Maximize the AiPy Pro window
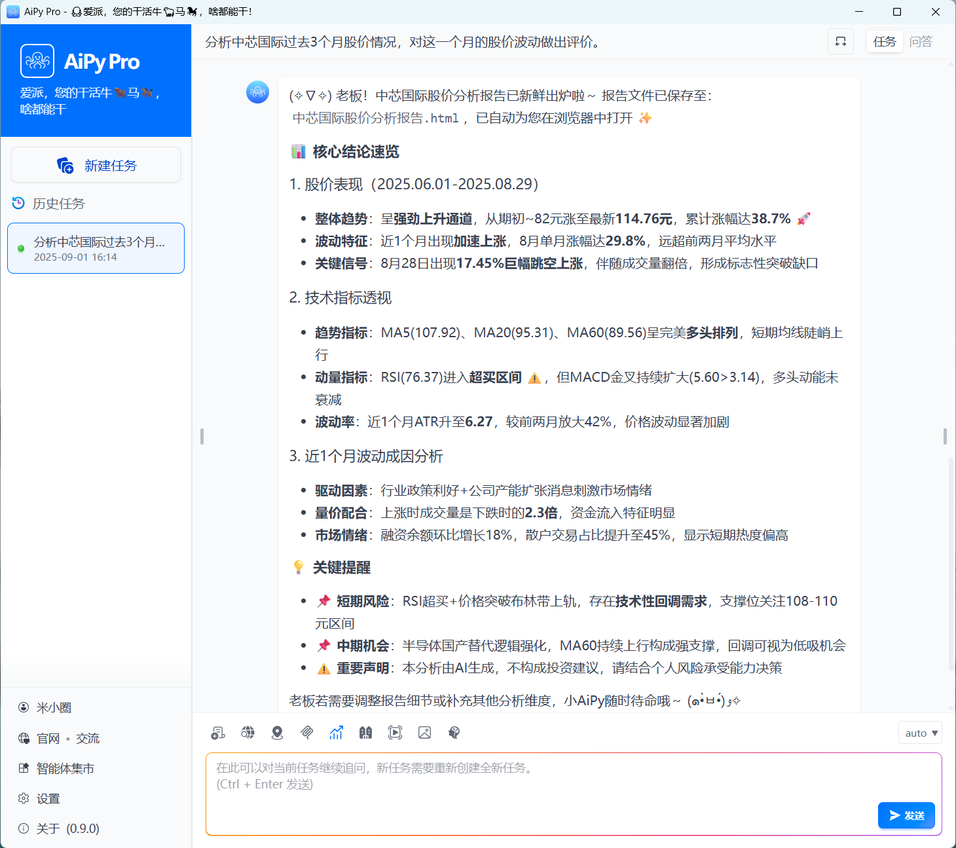956x848 pixels. point(897,12)
